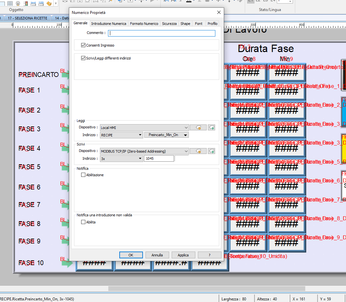The width and height of the screenshot is (346, 302).
Task: Open tag settings icon in Leggi section
Action: point(198,127)
